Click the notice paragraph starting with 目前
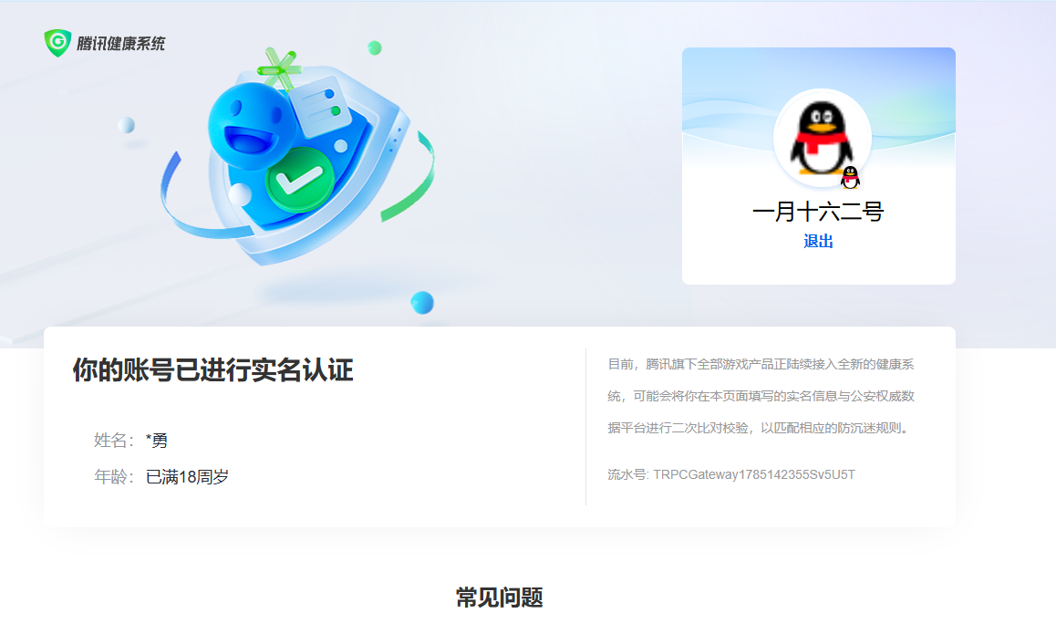This screenshot has width=1056, height=634. pyautogui.click(x=761, y=396)
